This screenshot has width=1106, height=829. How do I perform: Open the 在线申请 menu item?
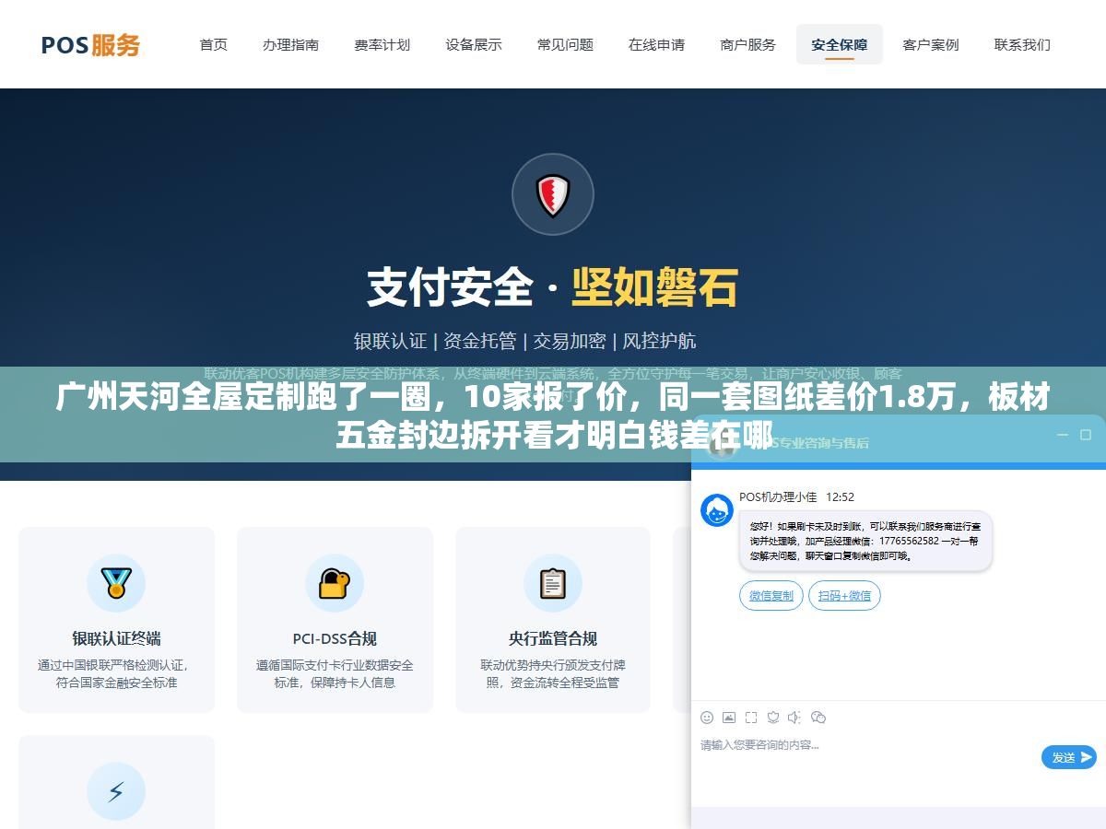pyautogui.click(x=656, y=44)
